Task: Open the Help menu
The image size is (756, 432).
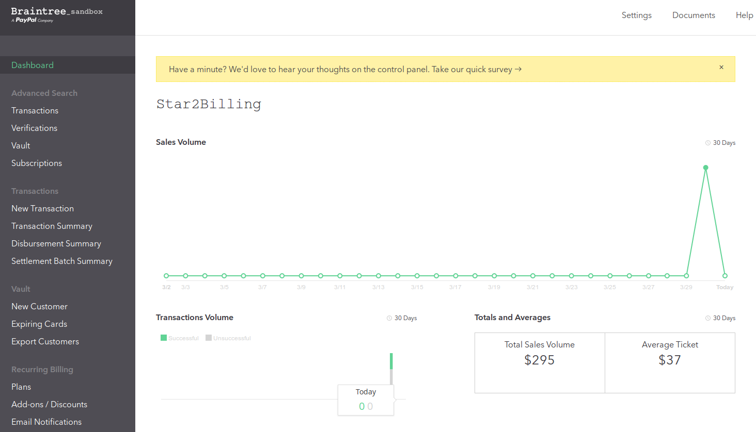Action: point(744,15)
